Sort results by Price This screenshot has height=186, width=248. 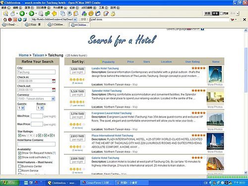[130, 62]
